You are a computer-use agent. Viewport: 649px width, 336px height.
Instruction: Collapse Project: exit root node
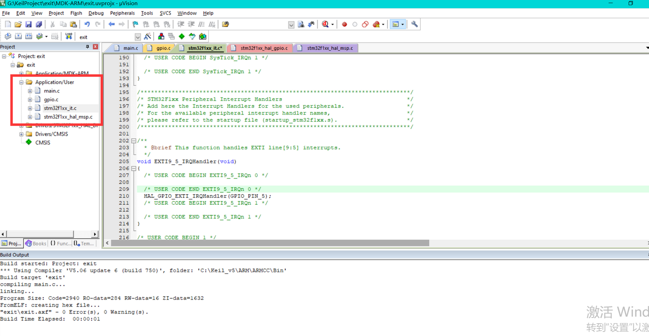coord(4,56)
